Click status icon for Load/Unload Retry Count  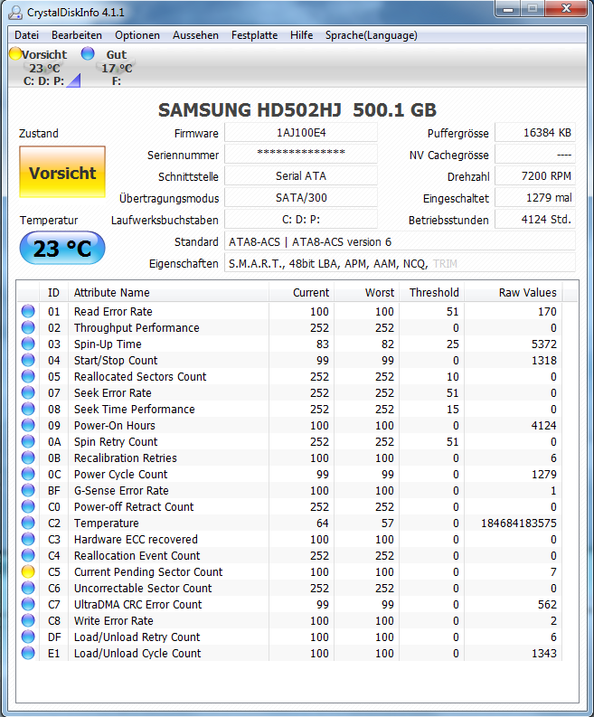[28, 637]
